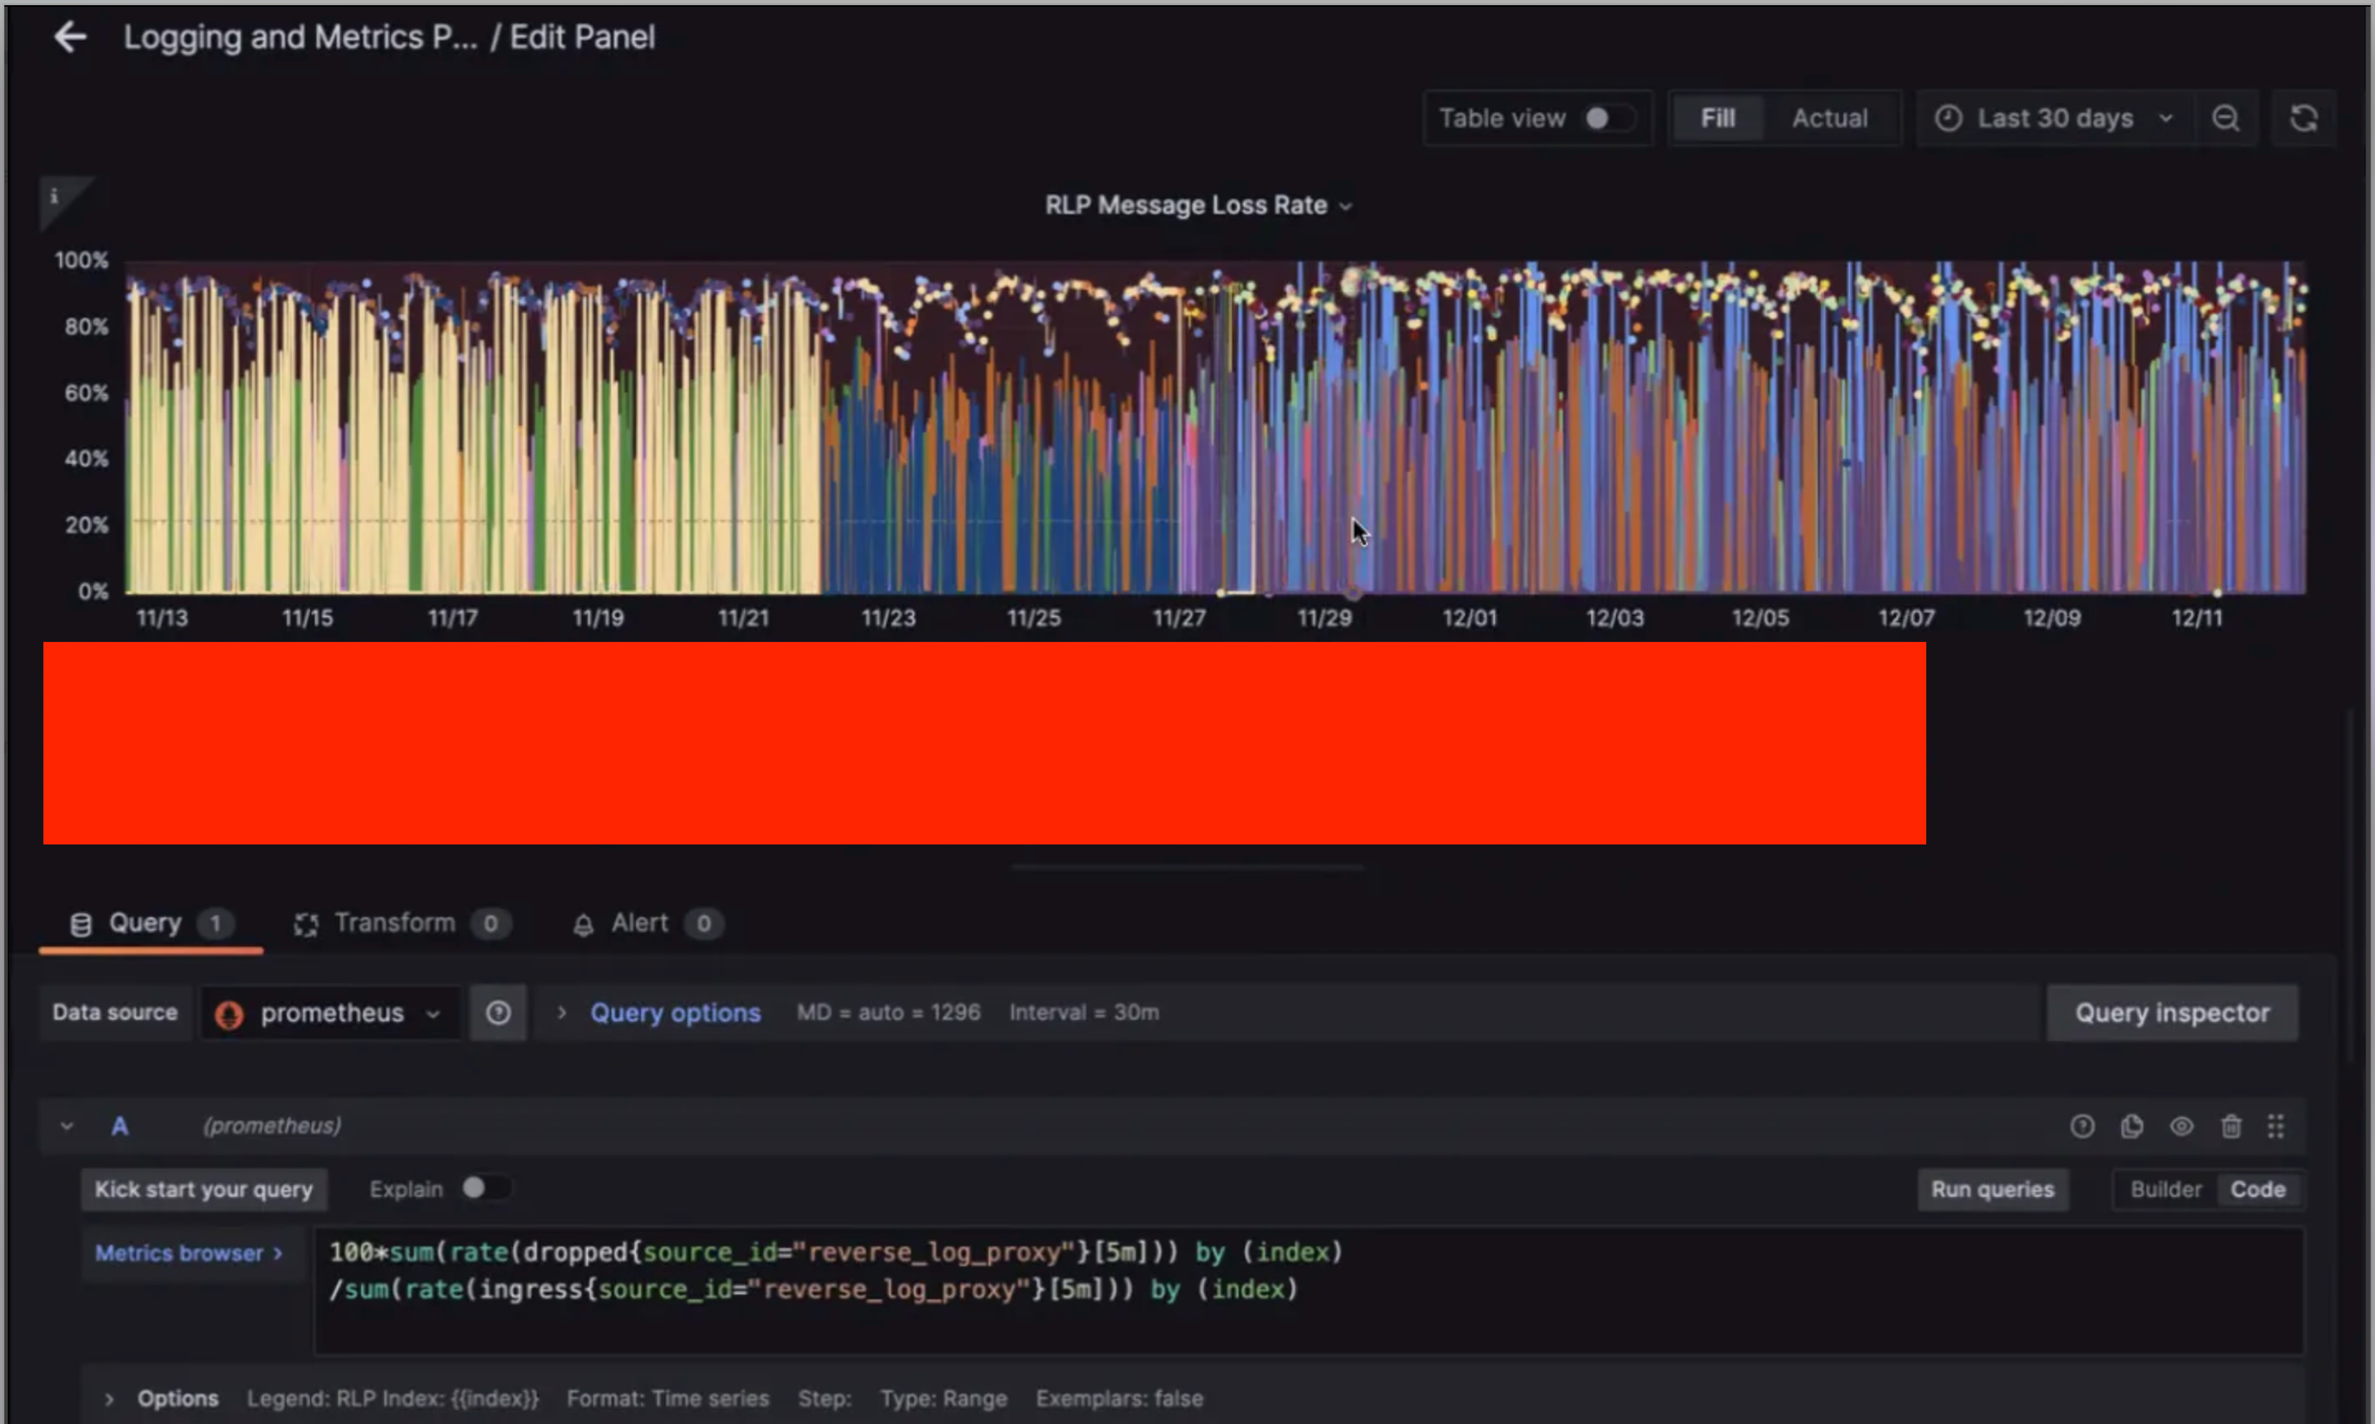The image size is (2375, 1424).
Task: Switch to the Alert tab
Action: tap(639, 923)
